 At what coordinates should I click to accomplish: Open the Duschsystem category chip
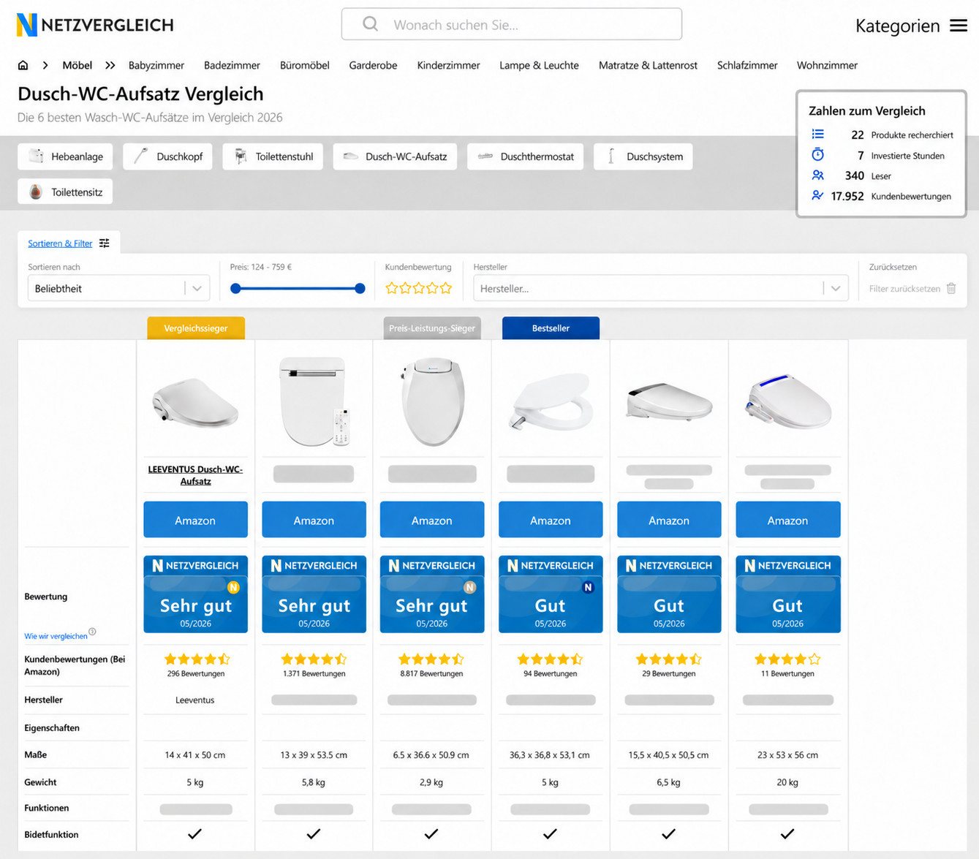click(643, 156)
